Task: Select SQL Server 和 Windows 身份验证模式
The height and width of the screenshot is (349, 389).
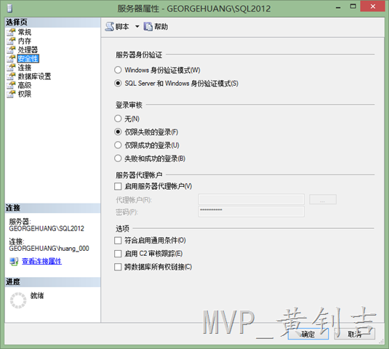Action: pos(118,83)
